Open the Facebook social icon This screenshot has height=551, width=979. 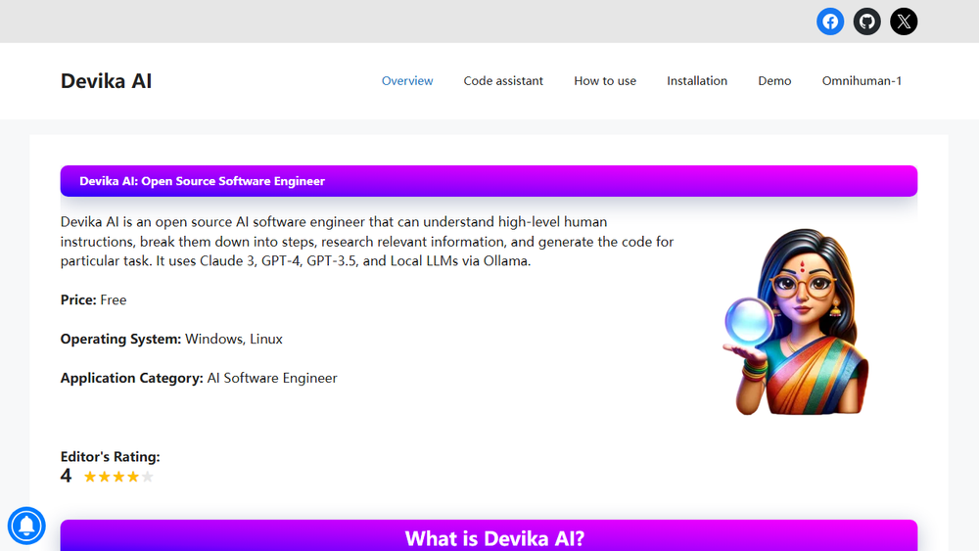(830, 22)
